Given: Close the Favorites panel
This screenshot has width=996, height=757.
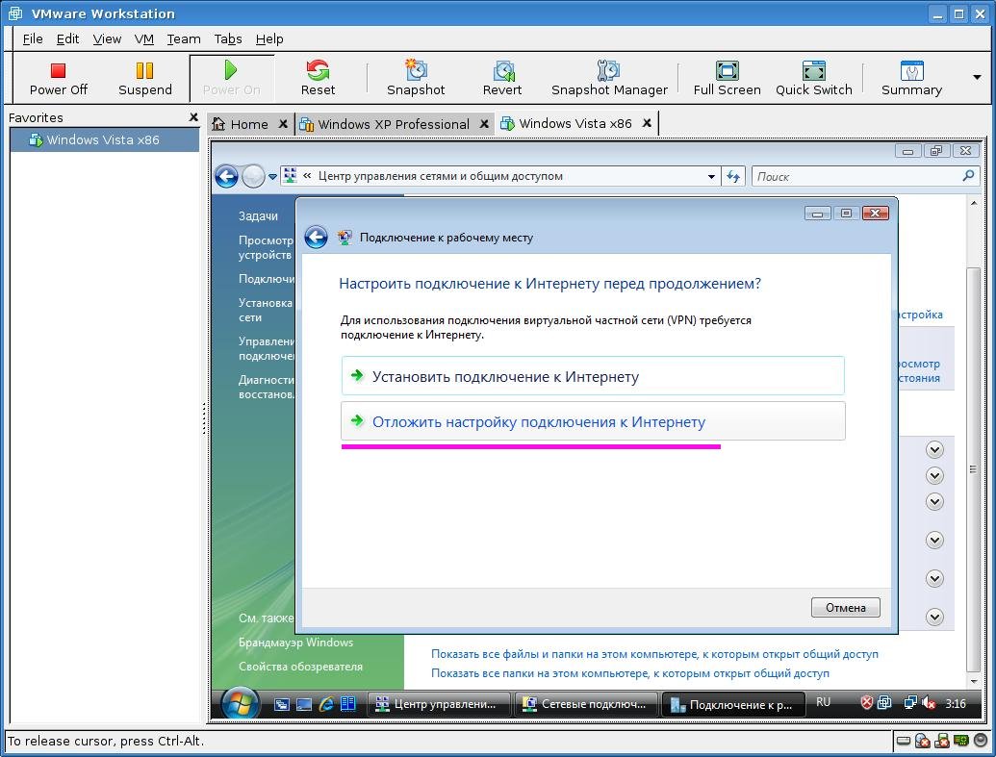Looking at the screenshot, I should click(193, 116).
